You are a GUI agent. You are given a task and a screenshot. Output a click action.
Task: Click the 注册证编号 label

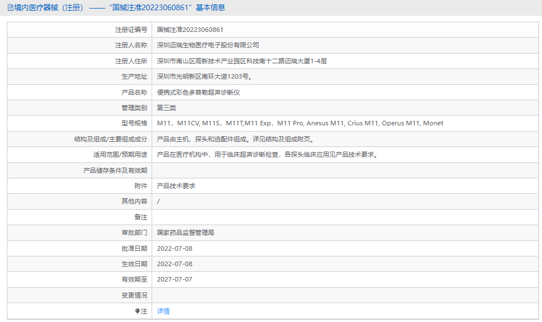(x=131, y=30)
